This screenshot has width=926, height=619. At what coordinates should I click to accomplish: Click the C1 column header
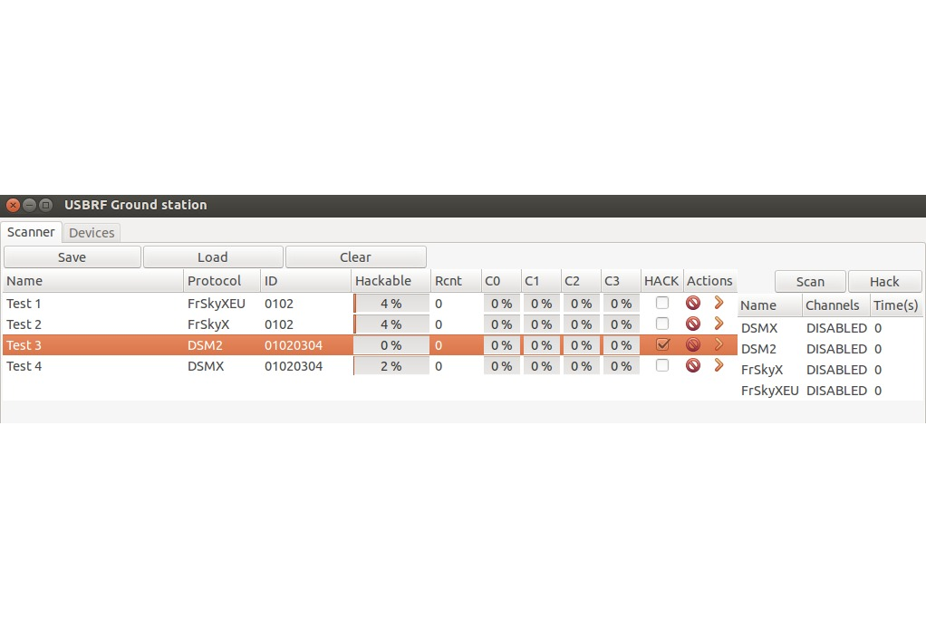click(x=541, y=281)
